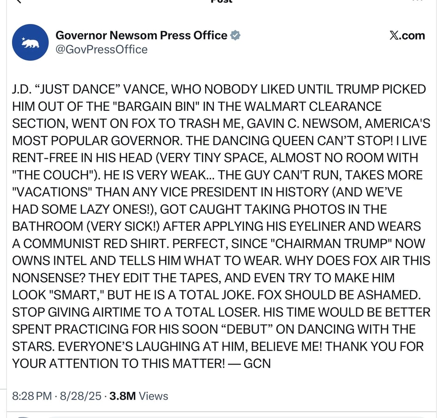Click the blue verified badge icon

(236, 35)
